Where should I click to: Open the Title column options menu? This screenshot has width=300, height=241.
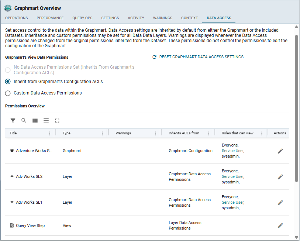coord(50,133)
